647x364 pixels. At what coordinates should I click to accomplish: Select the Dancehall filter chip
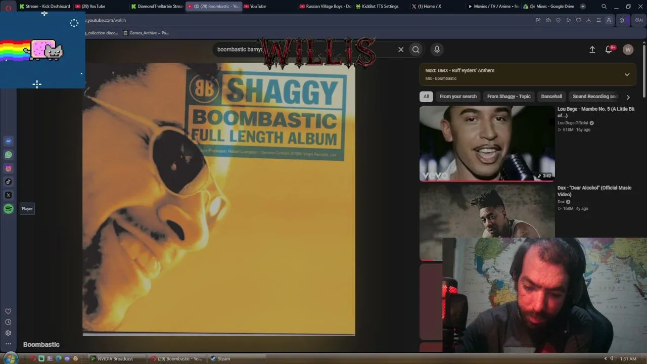tap(551, 97)
